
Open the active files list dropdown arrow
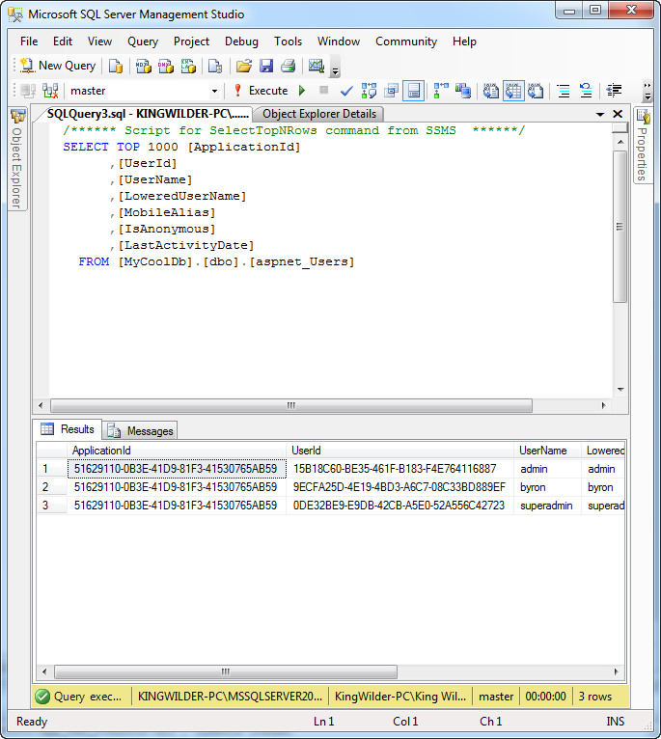tap(599, 114)
